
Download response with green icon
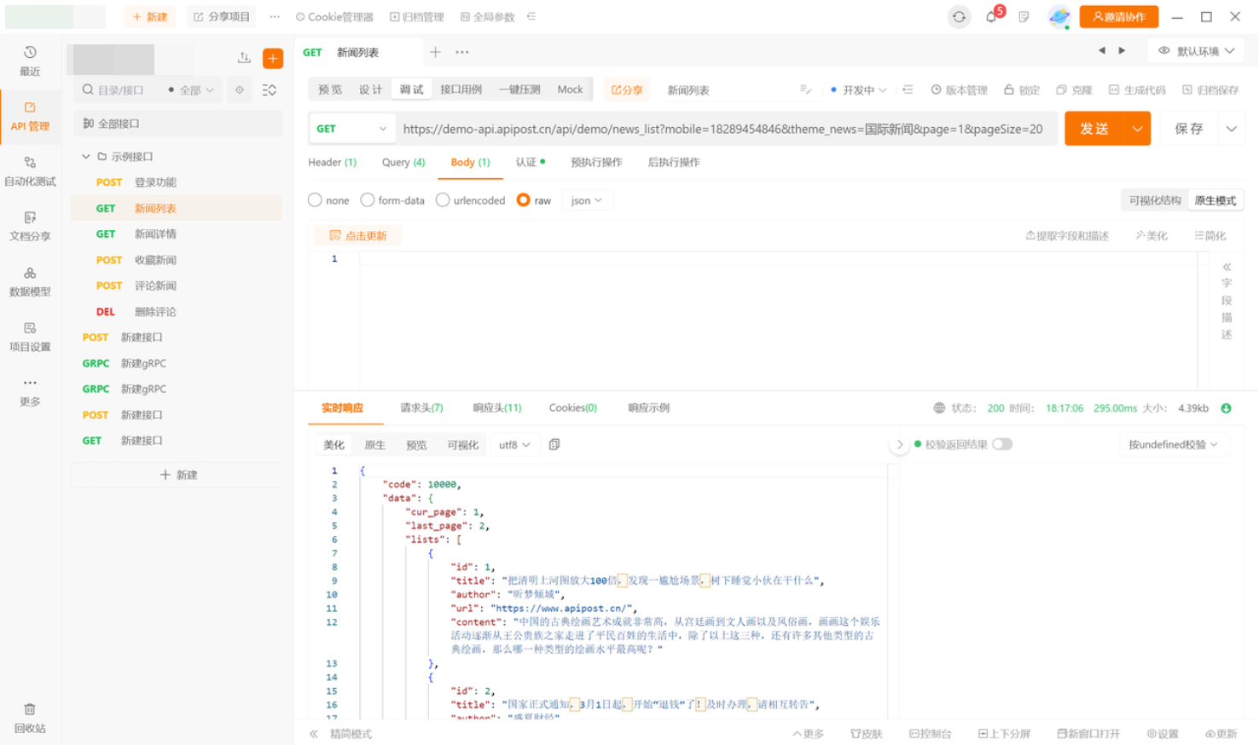[1226, 408]
